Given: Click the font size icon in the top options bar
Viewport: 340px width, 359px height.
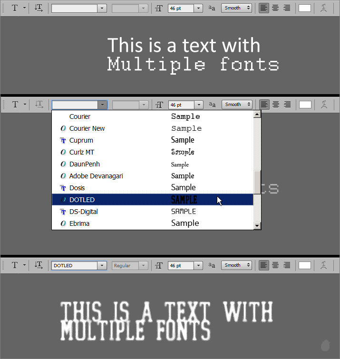Looking at the screenshot, I should click(159, 8).
